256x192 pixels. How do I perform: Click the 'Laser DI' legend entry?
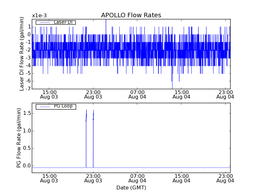(x=56, y=22)
